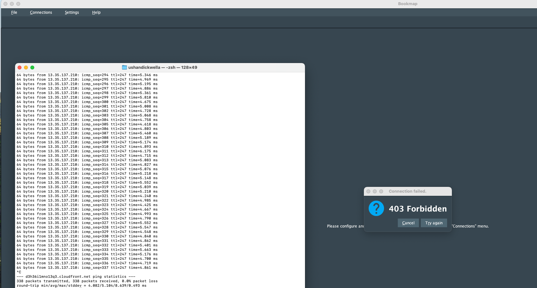Viewport: 537px width, 288px height.
Task: Open the Settings menu in Bookmap
Action: [x=72, y=12]
